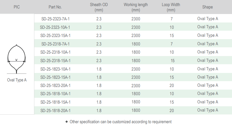Image resolution: width=232 pixels, height=129 pixels.
Task: Click part number SD-25-1823-15A-1
Action: (x=55, y=77)
